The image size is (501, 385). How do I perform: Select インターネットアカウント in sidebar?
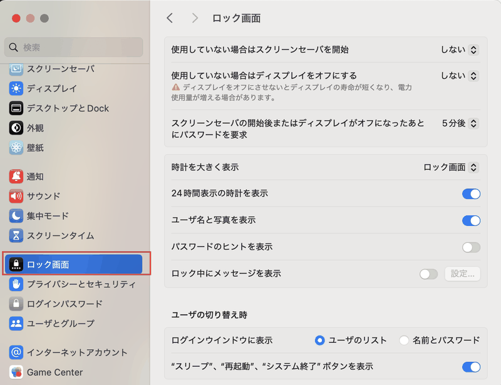[73, 352]
